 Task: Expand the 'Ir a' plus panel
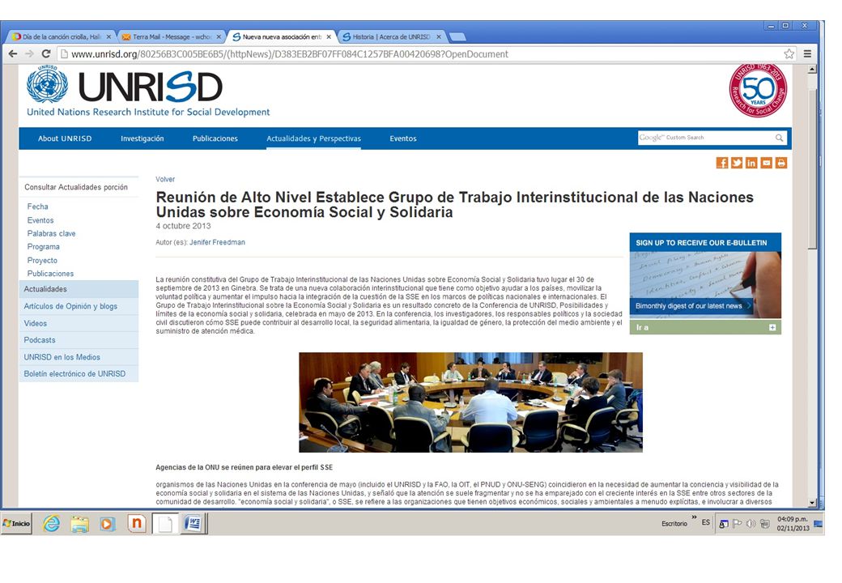click(772, 327)
